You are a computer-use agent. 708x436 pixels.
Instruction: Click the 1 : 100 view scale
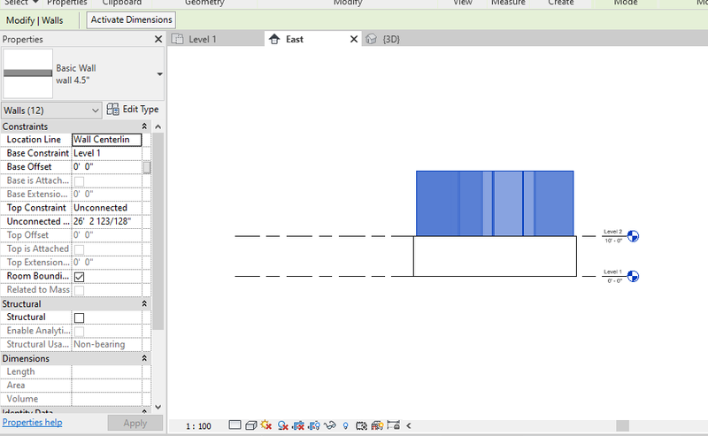198,426
